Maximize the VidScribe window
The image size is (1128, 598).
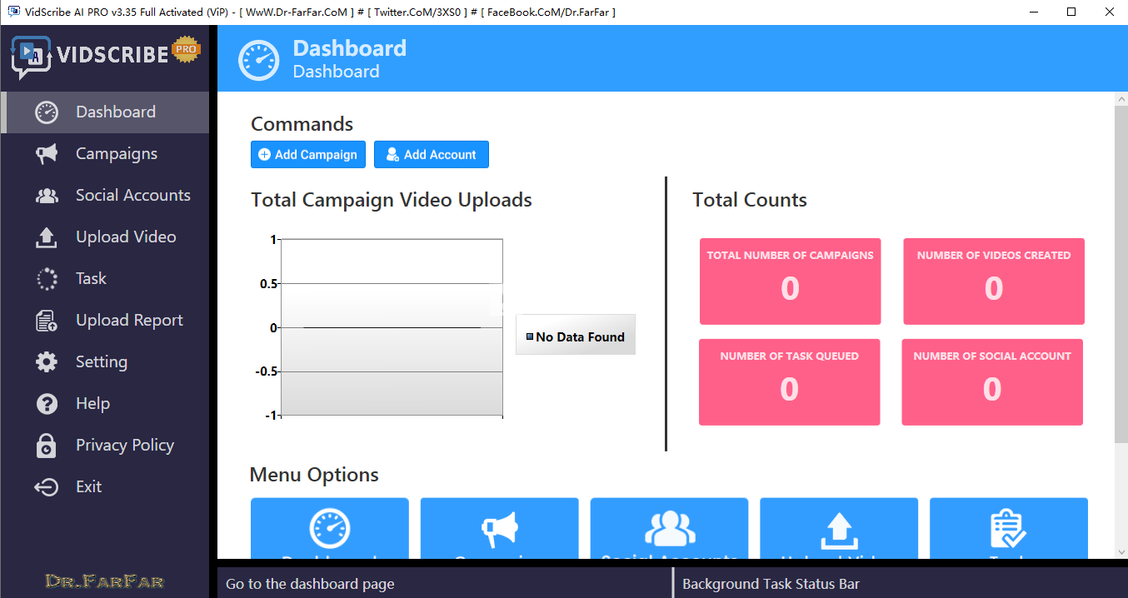1071,12
